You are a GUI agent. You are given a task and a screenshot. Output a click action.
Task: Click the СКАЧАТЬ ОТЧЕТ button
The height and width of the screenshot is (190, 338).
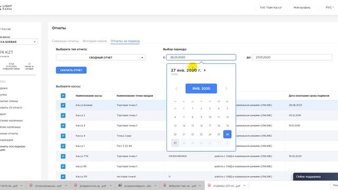(x=71, y=70)
